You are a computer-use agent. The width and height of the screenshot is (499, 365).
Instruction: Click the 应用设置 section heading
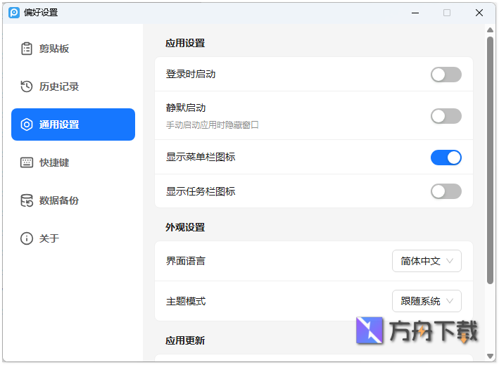tap(185, 43)
